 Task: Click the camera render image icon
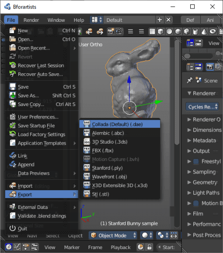click(111, 31)
